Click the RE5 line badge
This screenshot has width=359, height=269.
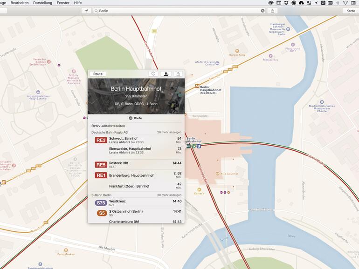coord(101,165)
